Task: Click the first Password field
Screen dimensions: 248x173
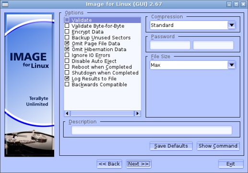Action: click(170, 45)
